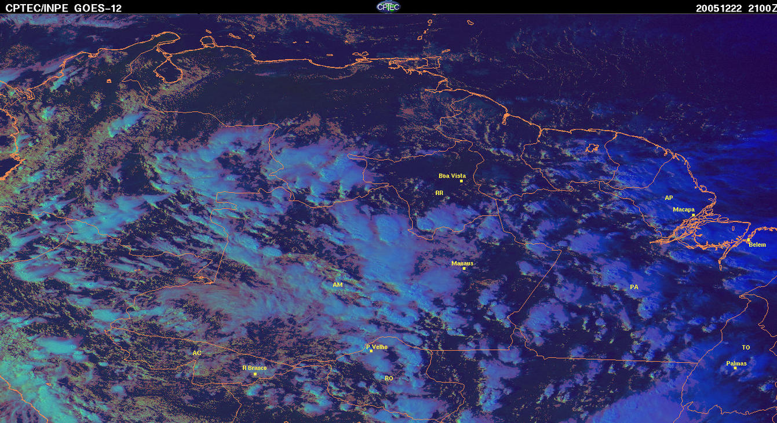Click the Belem city label
The image size is (777, 423).
point(757,245)
